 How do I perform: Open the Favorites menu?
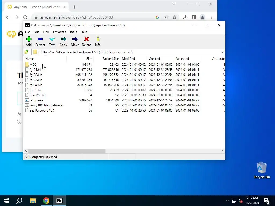coord(59,32)
